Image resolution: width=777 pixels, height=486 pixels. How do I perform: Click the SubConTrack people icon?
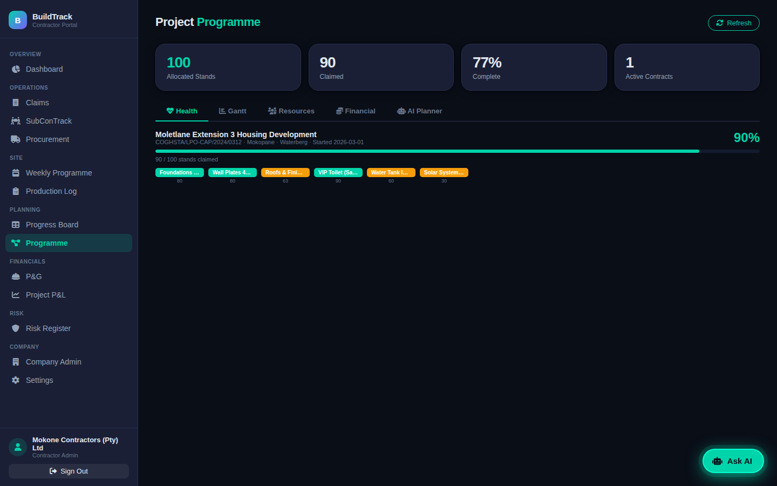(x=16, y=121)
